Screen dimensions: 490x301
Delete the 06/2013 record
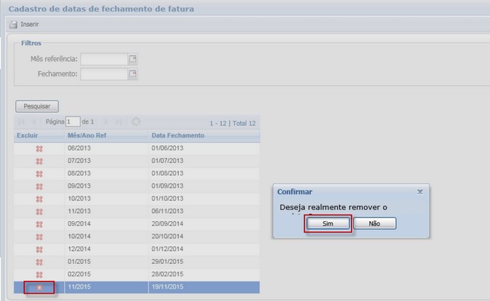(x=40, y=148)
